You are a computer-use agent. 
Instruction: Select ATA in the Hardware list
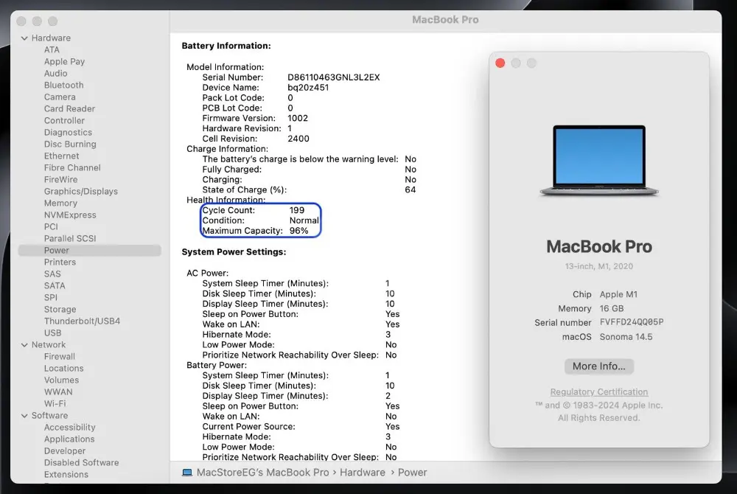pyautogui.click(x=52, y=50)
